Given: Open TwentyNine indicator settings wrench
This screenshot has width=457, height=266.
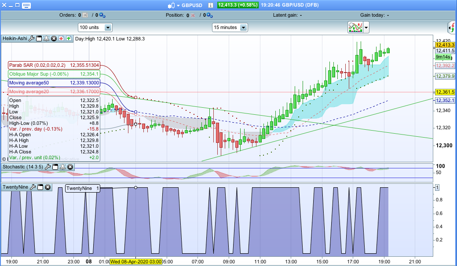Looking at the screenshot, I should point(33,187).
